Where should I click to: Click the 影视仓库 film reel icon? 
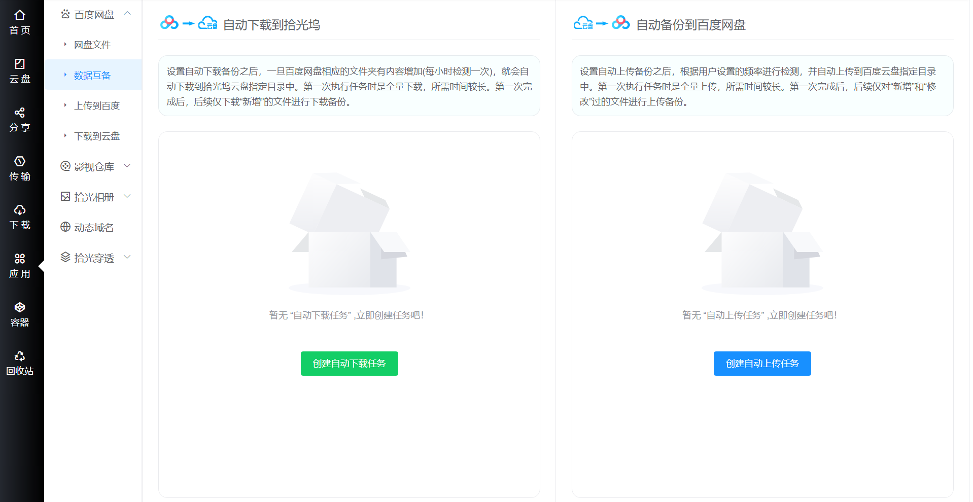(65, 166)
